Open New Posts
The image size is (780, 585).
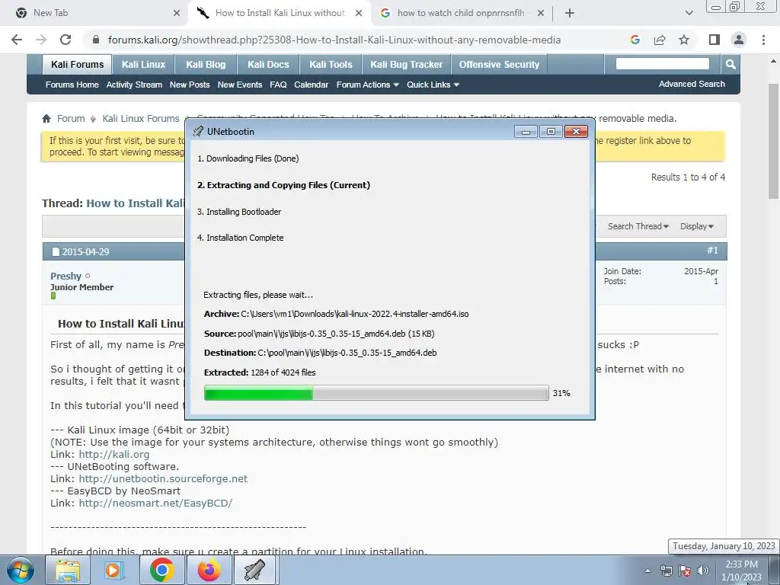(x=190, y=85)
